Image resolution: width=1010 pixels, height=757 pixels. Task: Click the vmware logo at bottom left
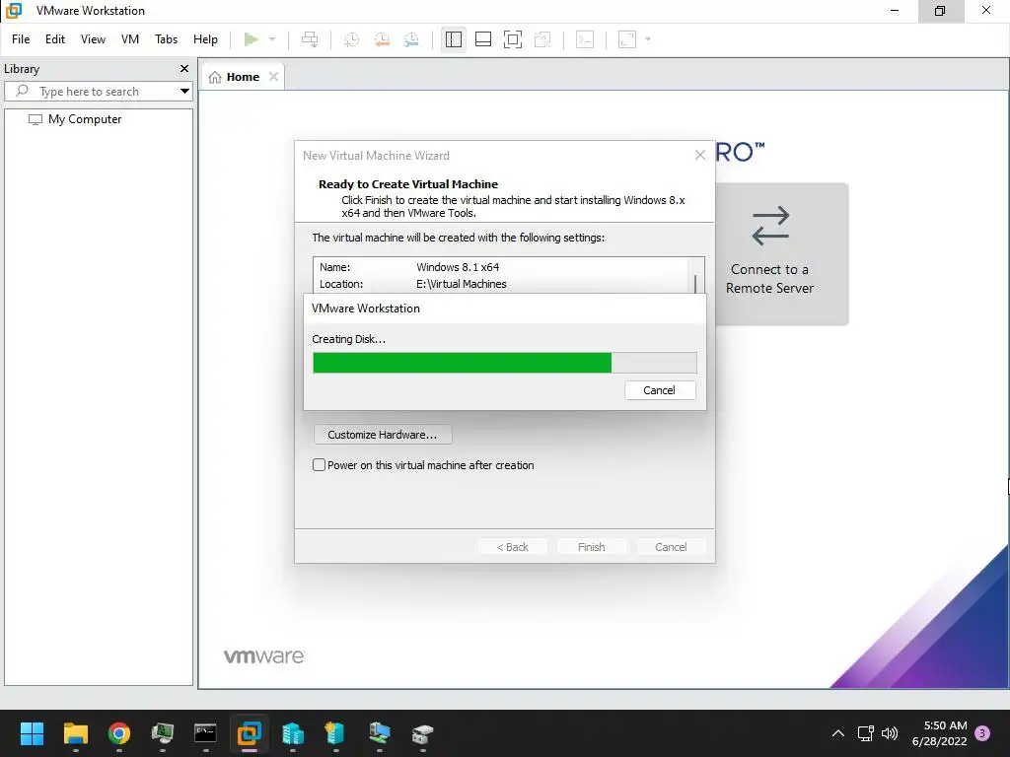point(263,655)
